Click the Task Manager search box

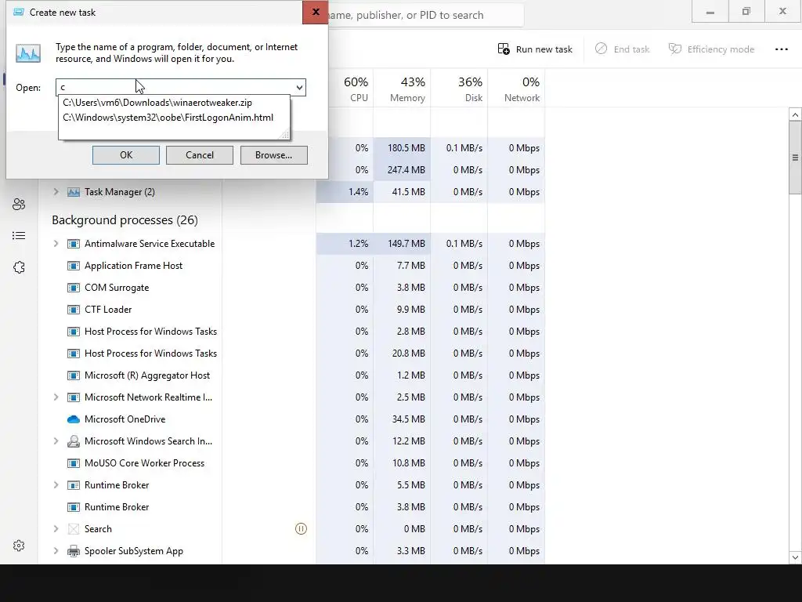tap(425, 16)
